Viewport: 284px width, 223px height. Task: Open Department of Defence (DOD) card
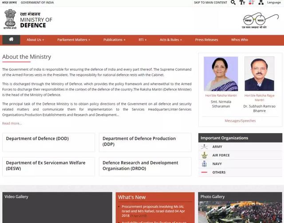(x=48, y=142)
